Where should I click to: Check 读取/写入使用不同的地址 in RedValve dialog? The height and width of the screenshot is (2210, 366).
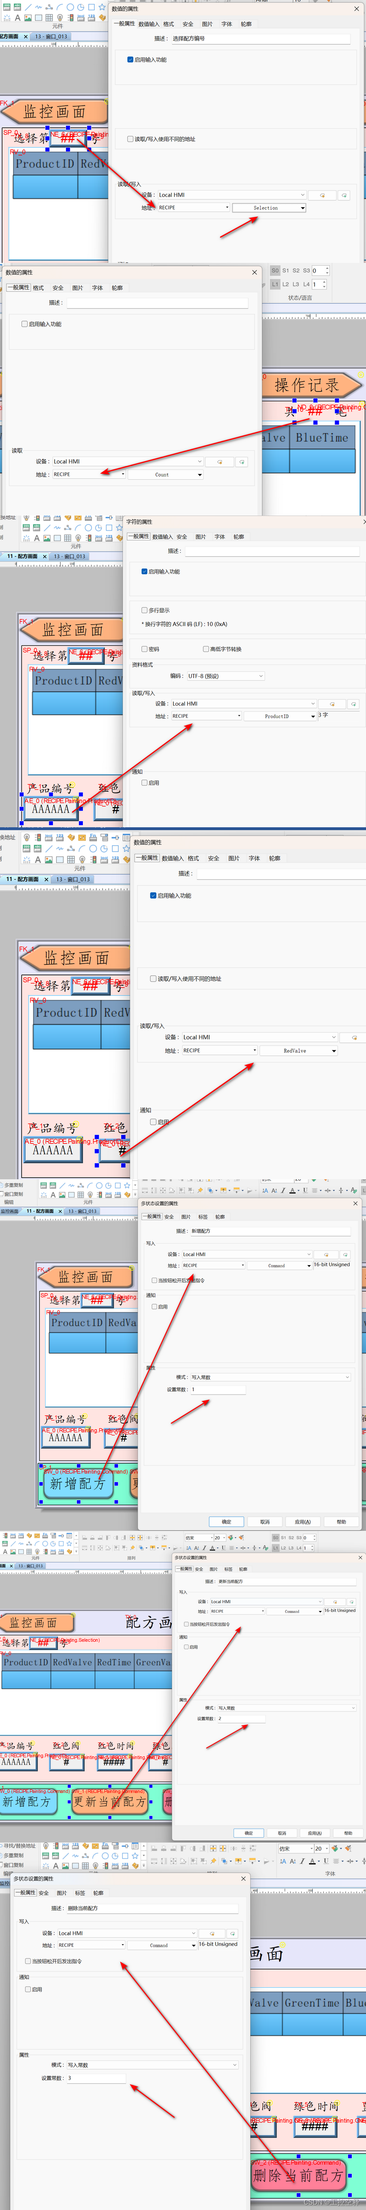(x=153, y=979)
